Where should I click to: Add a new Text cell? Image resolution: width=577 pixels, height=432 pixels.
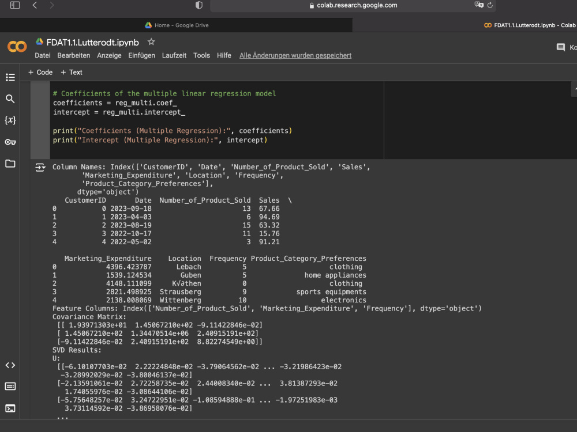[x=72, y=73]
